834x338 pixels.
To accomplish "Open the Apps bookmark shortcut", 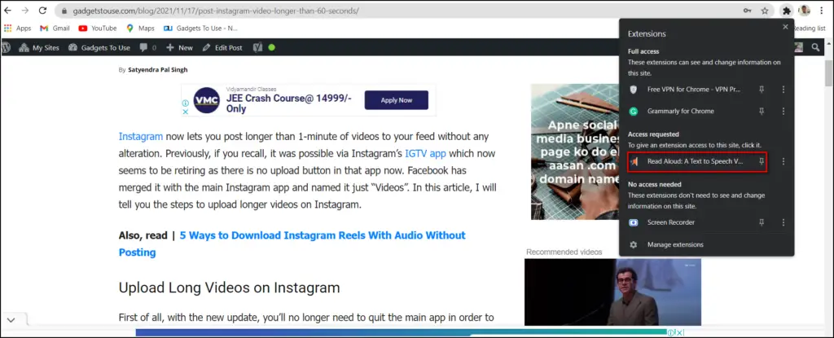I will 18,29.
